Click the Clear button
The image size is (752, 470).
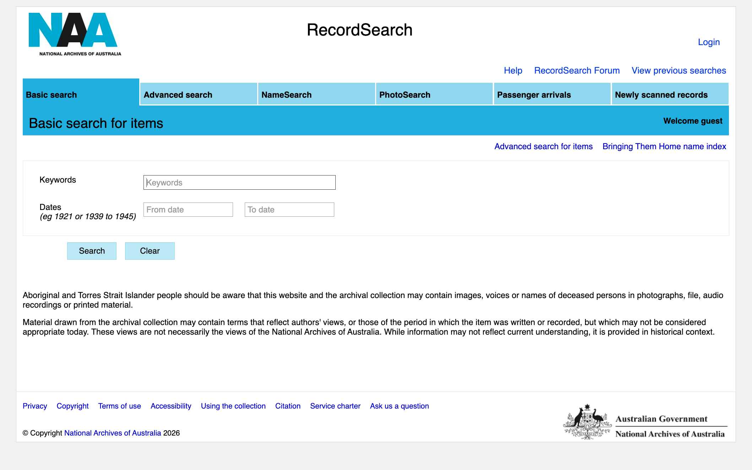[x=150, y=251]
